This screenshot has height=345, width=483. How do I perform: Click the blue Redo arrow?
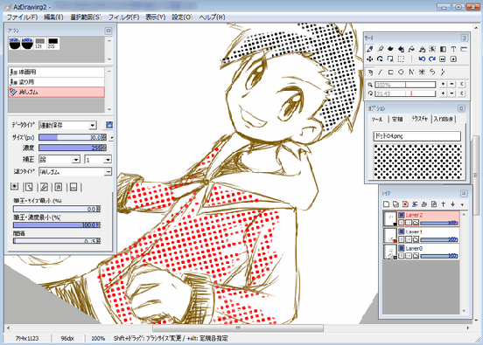point(432,59)
